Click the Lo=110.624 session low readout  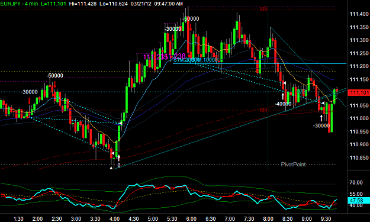pyautogui.click(x=114, y=4)
